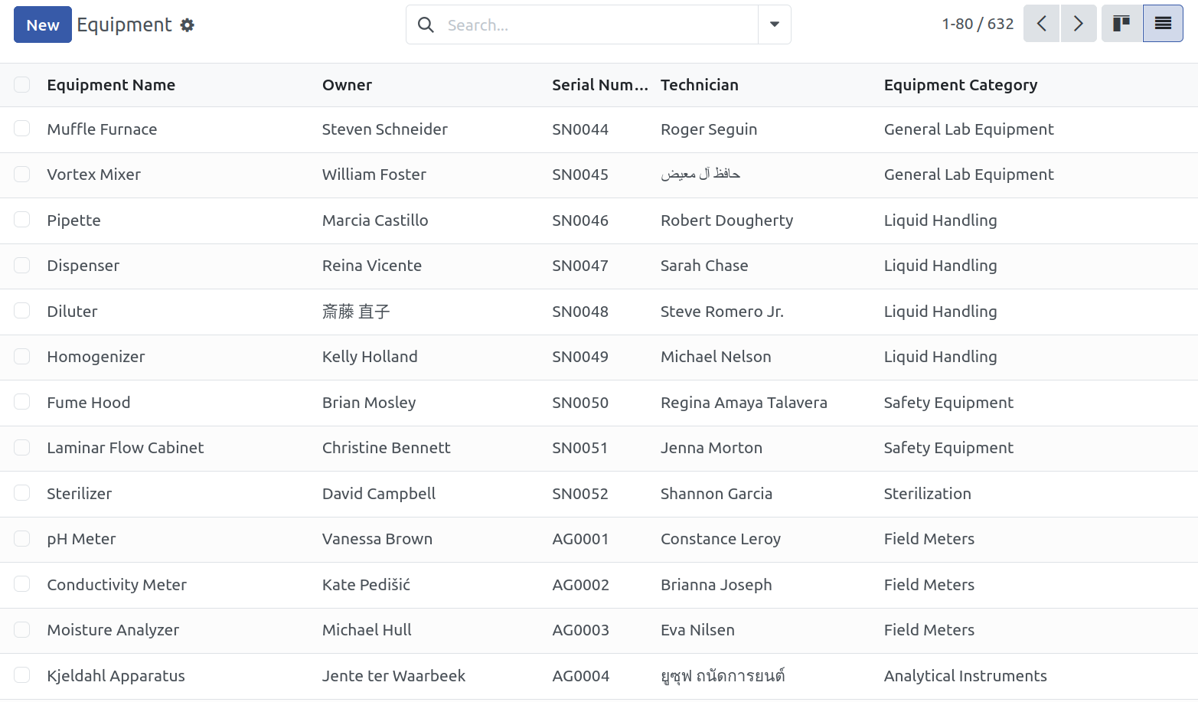Click the search magnifier icon

426,25
